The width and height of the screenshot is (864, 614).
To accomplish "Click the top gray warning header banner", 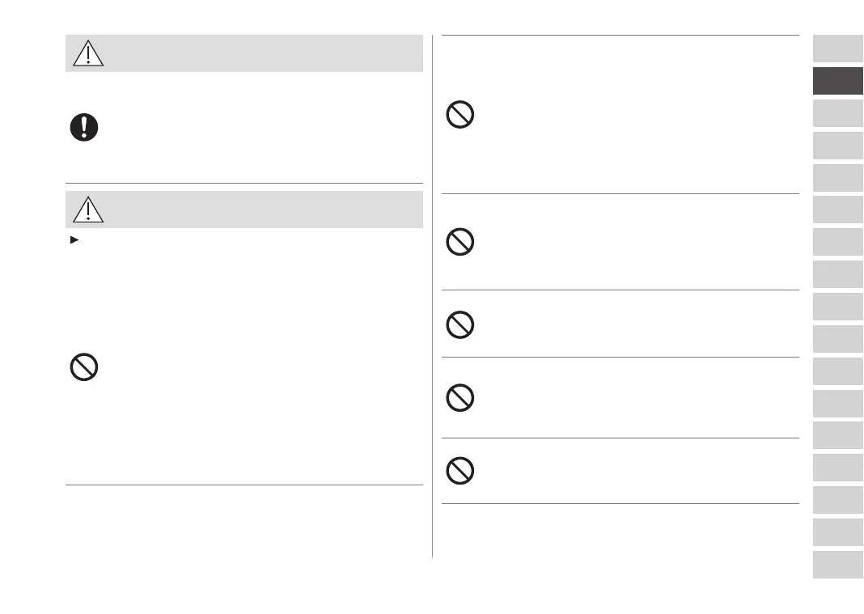I will [x=259, y=53].
